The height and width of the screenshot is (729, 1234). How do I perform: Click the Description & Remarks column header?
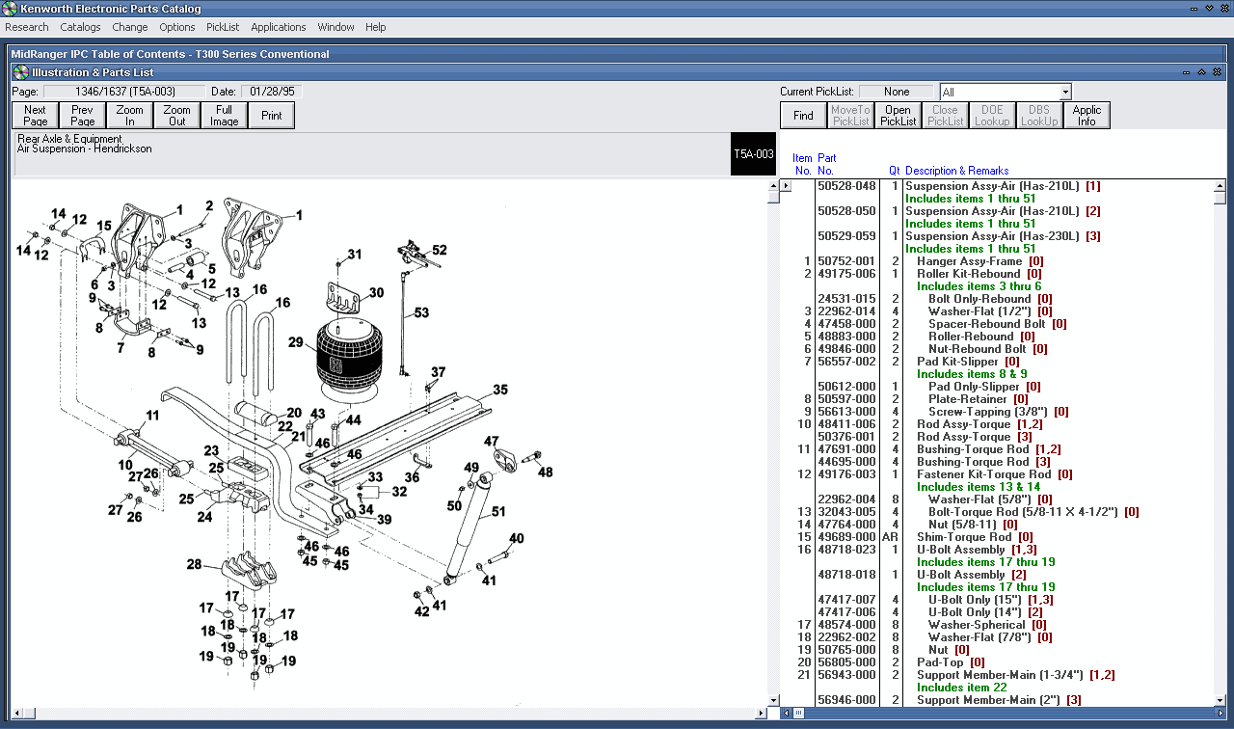[957, 171]
